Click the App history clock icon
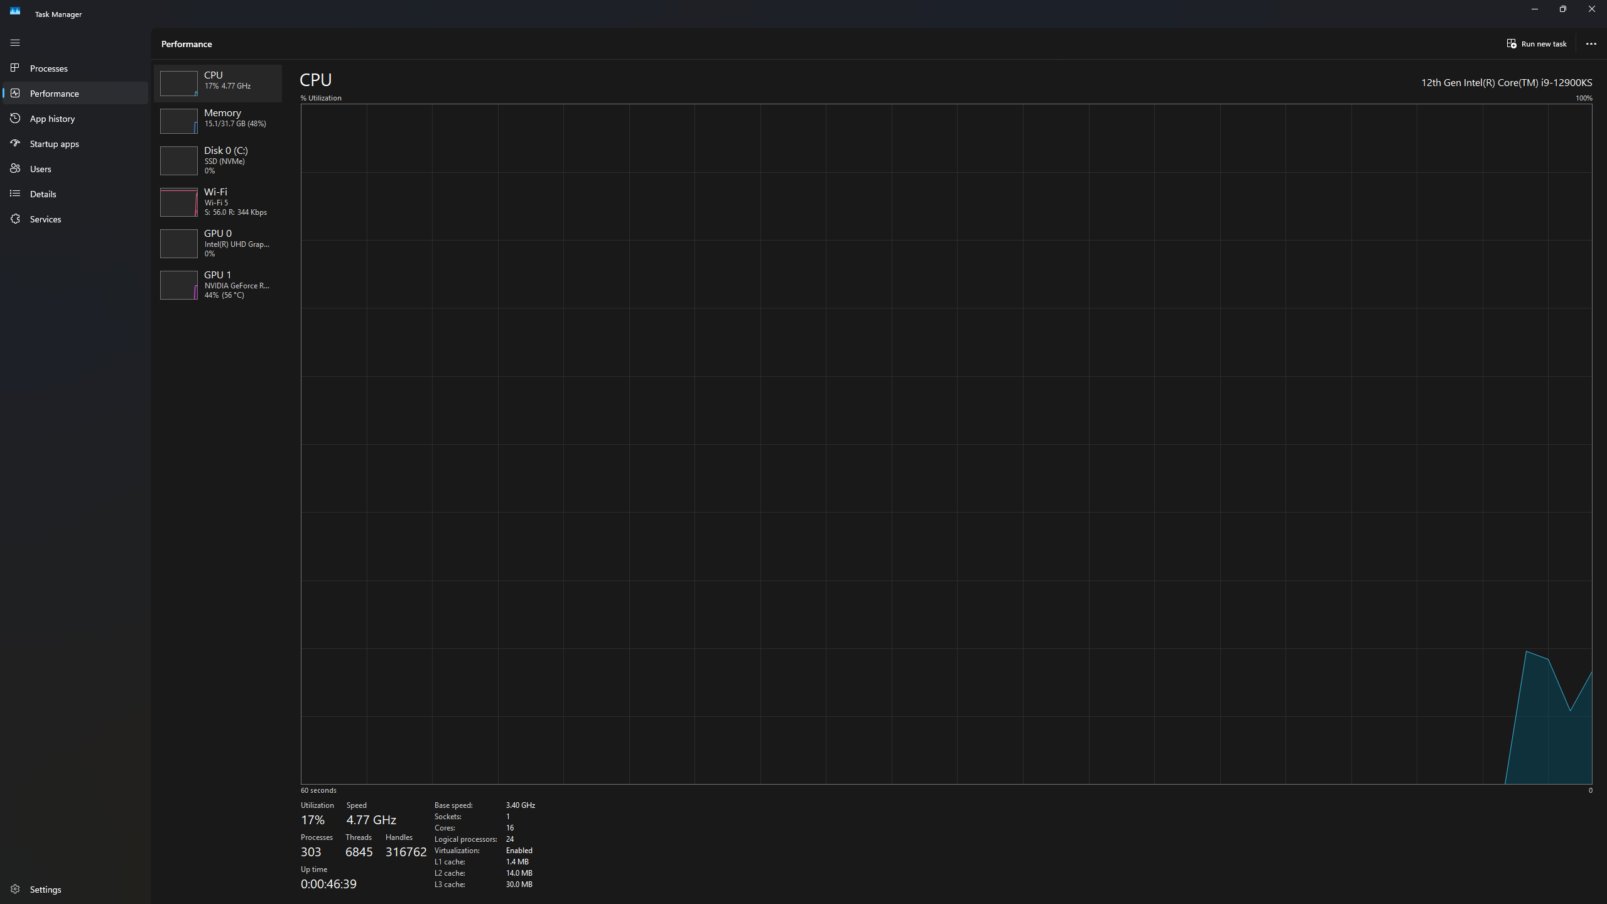The image size is (1607, 904). click(x=15, y=118)
